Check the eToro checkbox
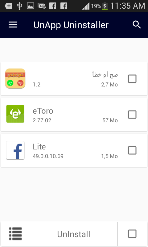The height and width of the screenshot is (247, 148). click(132, 115)
